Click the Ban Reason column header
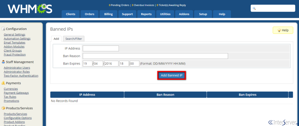This screenshot has height=126, width=299. (165, 94)
